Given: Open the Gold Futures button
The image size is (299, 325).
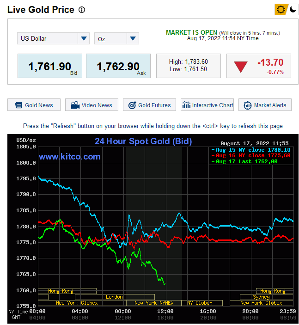Looking at the screenshot, I should coord(149,105).
